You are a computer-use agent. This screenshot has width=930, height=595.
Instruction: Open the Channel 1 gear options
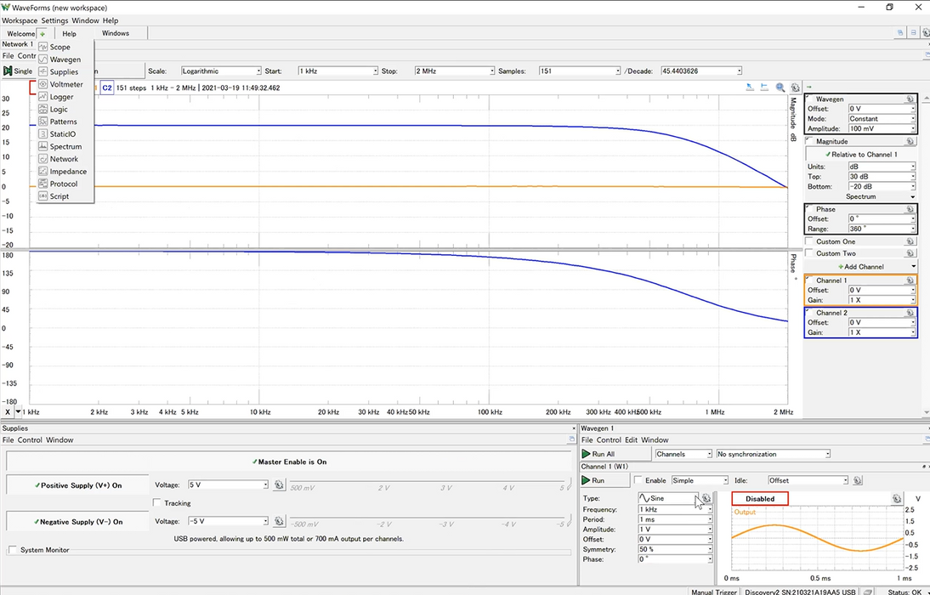click(x=910, y=280)
